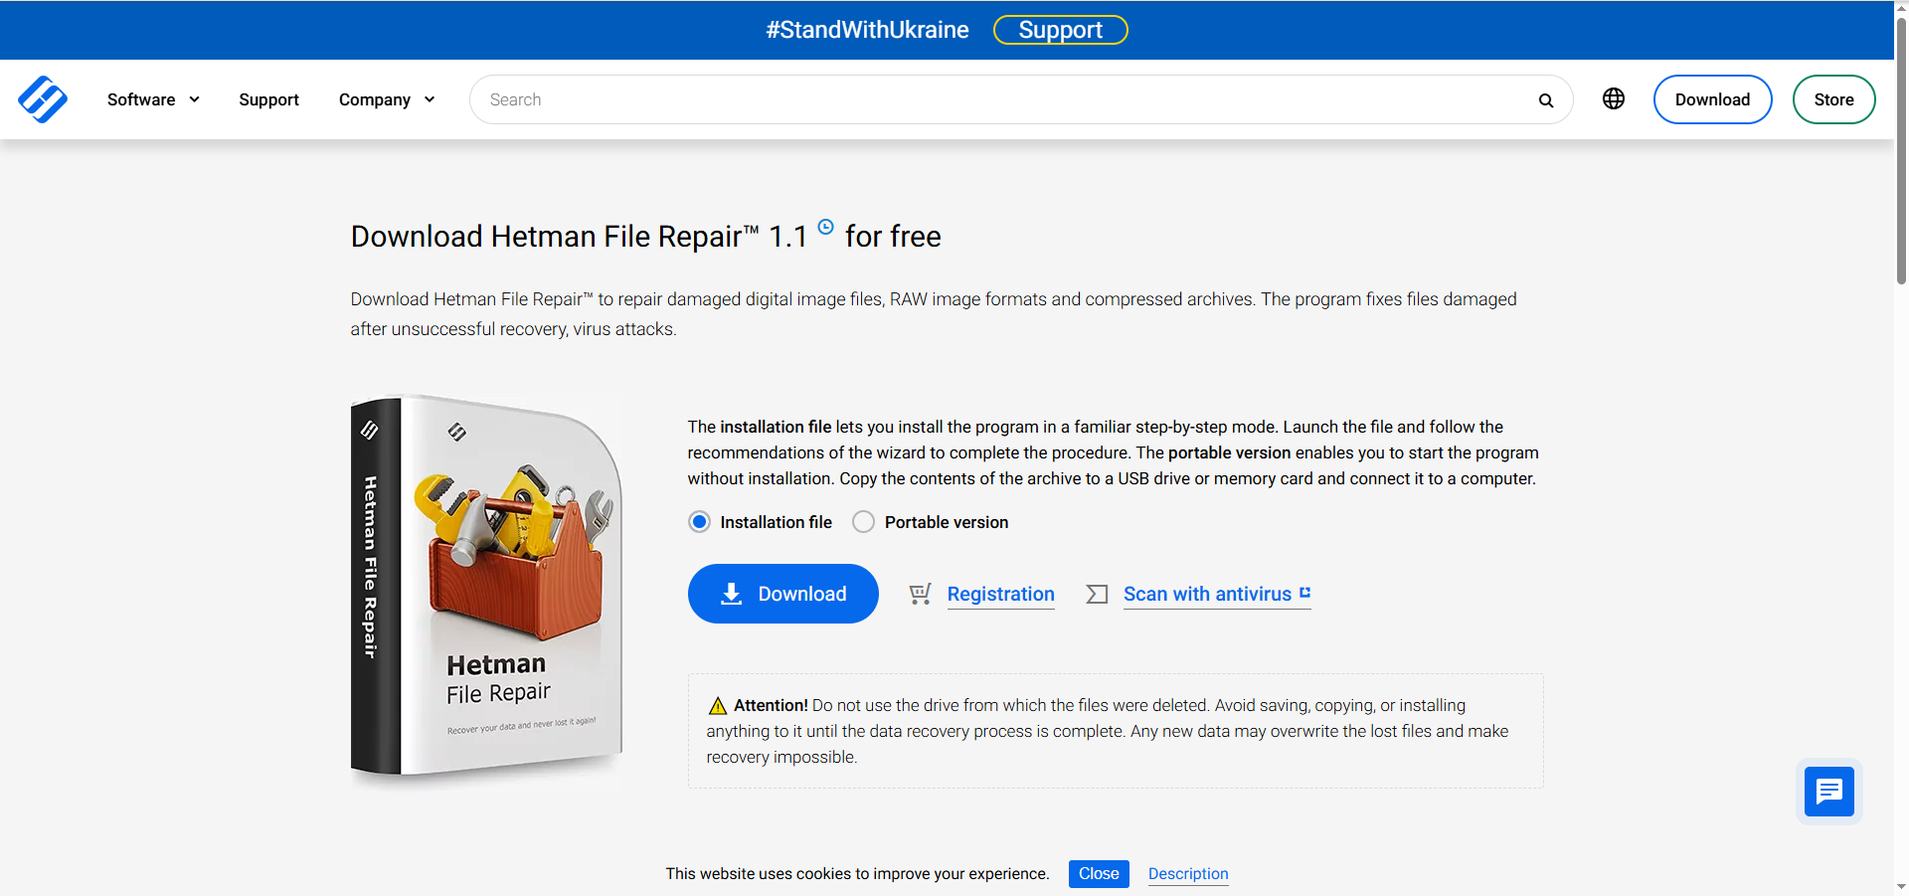The image size is (1909, 896).
Task: Open the Support page in the navigation bar
Action: 268,99
